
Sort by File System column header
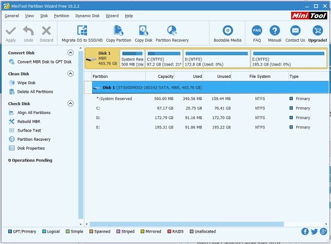(260, 76)
